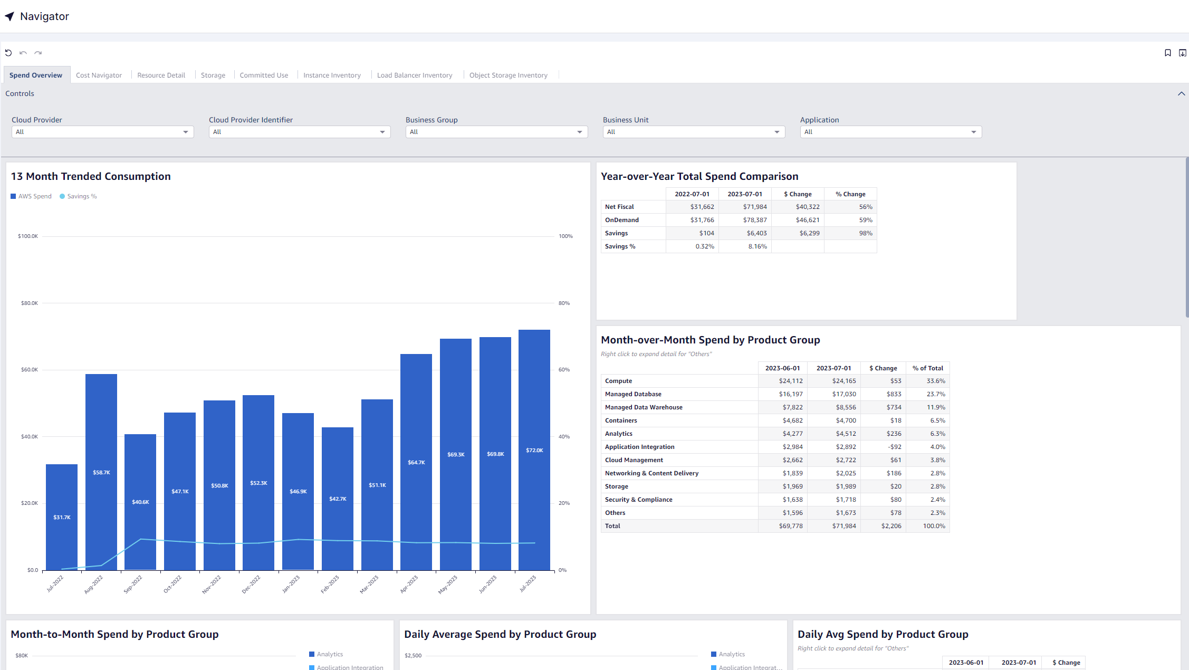1189x670 pixels.
Task: Click the redo arrow icon
Action: (x=38, y=53)
